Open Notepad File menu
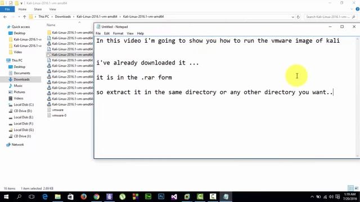 click(x=98, y=34)
